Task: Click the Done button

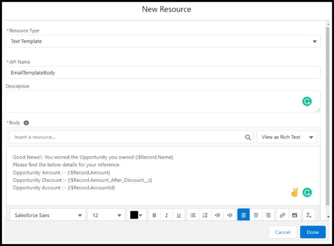Action: 313,232
